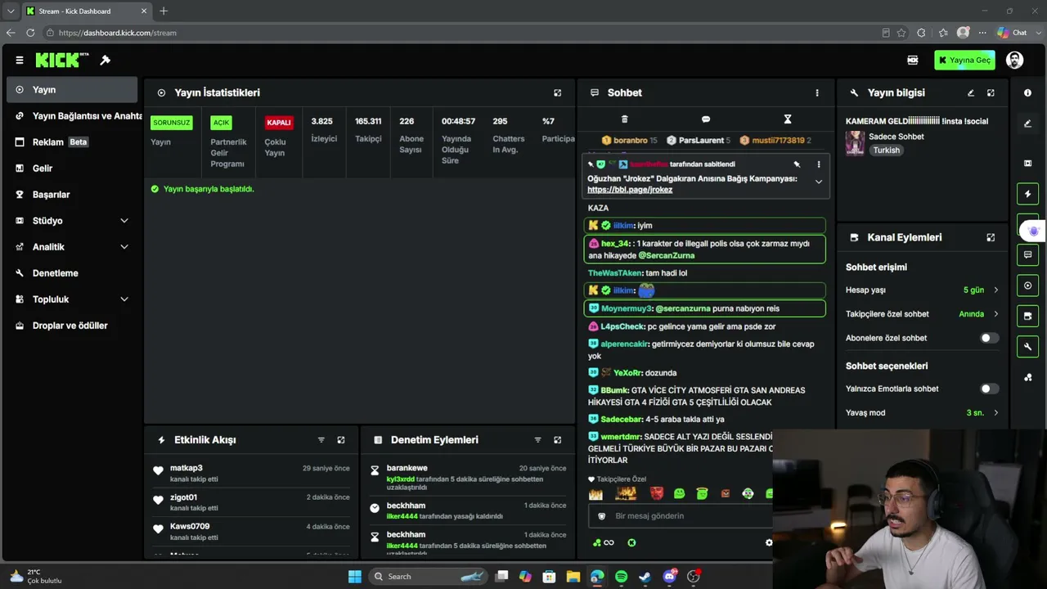Click the green Yayına Geç button
This screenshot has height=589, width=1047.
pyautogui.click(x=965, y=60)
